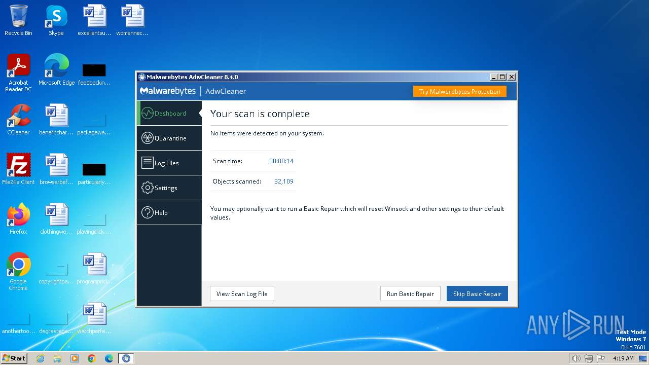Click 'No items were detected' message
This screenshot has width=649, height=365.
click(x=267, y=133)
